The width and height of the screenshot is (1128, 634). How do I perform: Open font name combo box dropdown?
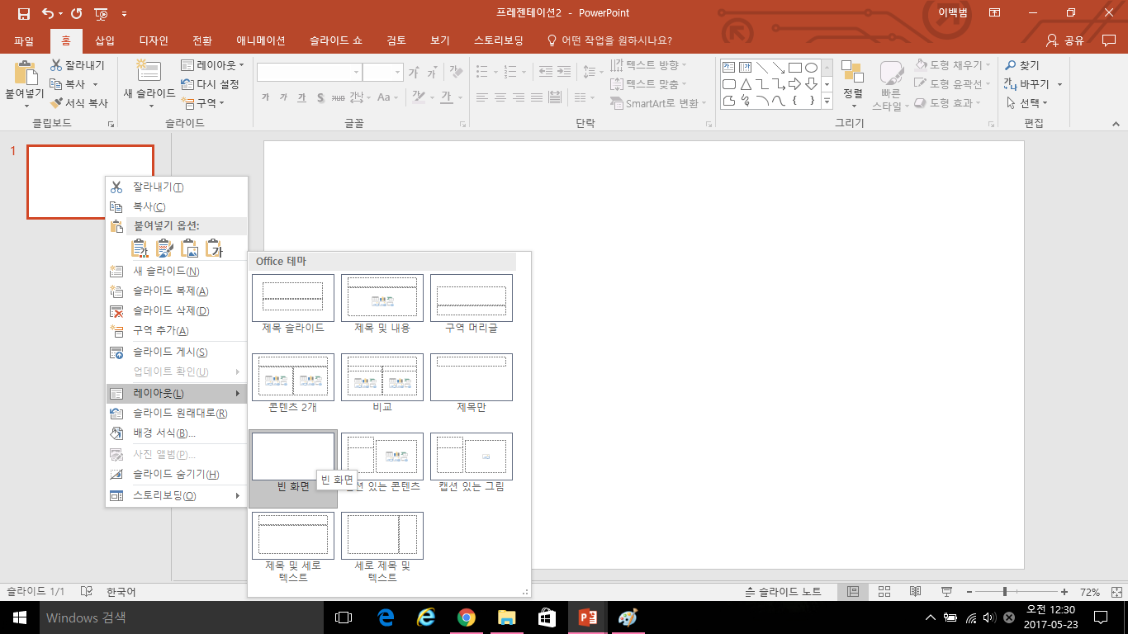tap(355, 73)
